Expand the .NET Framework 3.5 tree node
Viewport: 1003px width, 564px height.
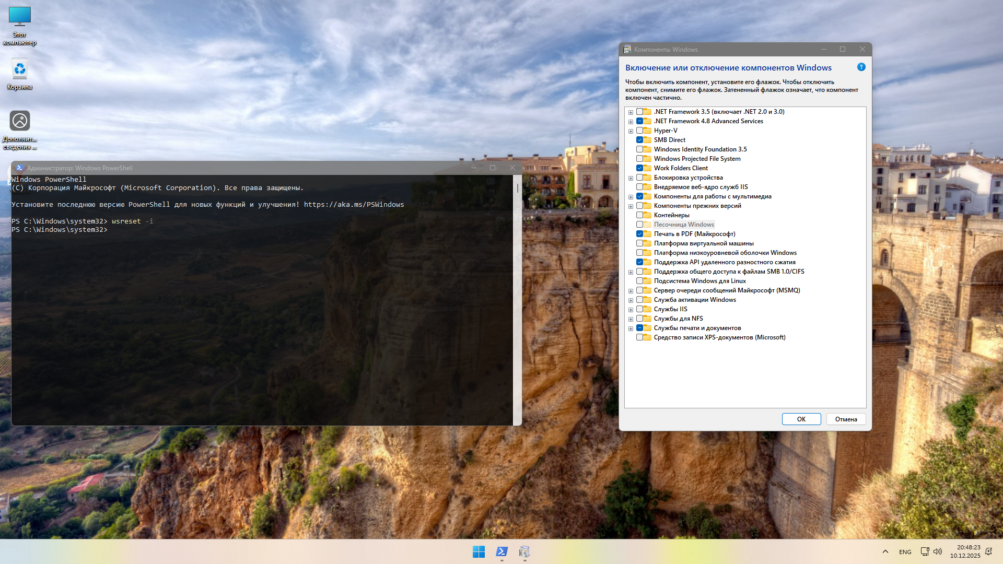click(x=631, y=112)
